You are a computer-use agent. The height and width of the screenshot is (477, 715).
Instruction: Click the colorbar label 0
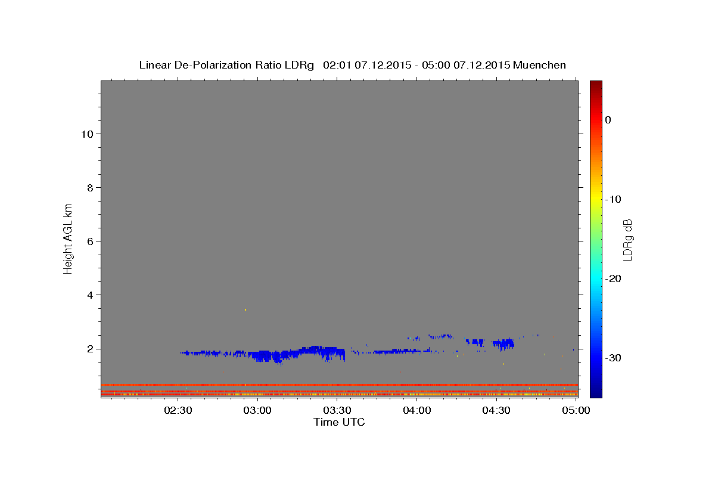[608, 120]
